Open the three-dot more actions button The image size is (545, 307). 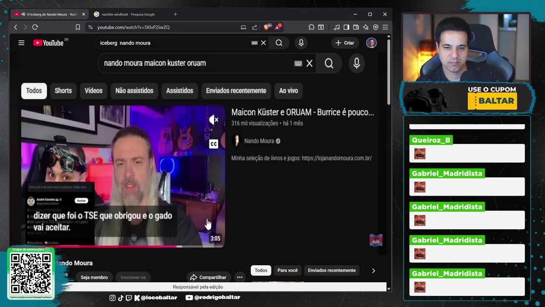click(240, 277)
